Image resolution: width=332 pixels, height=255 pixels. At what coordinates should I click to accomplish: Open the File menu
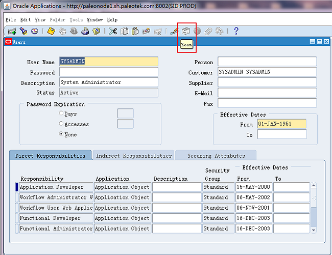[11, 20]
